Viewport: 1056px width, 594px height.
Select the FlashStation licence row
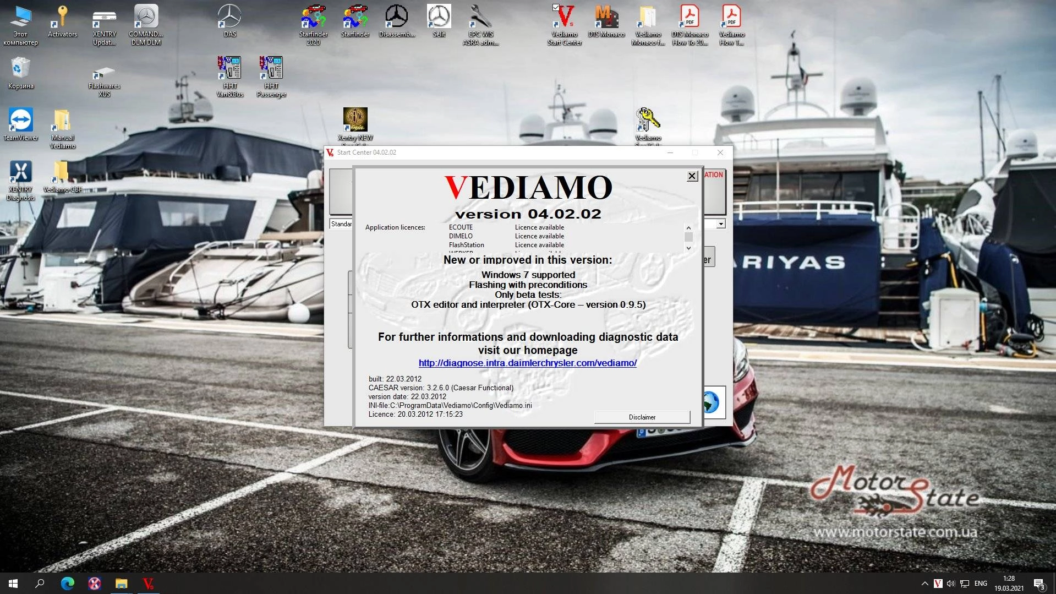506,245
